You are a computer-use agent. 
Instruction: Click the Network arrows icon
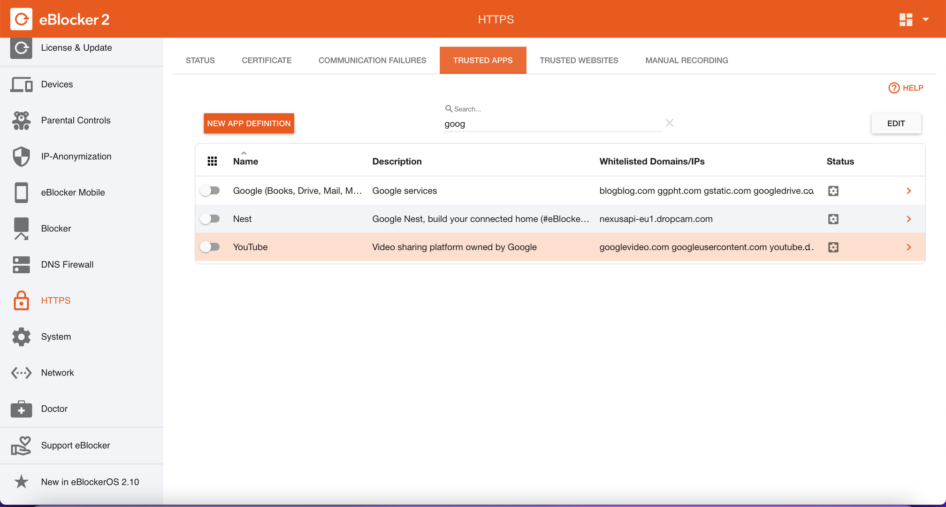(21, 373)
